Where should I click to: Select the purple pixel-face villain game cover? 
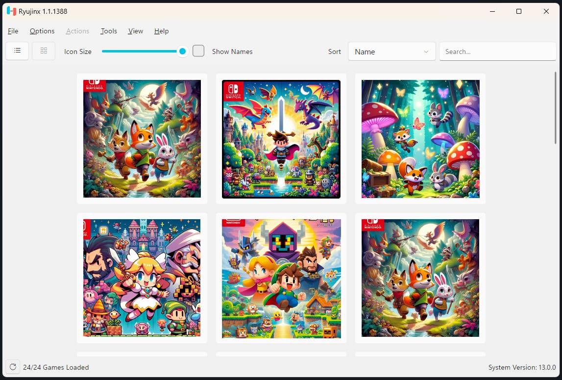point(281,279)
